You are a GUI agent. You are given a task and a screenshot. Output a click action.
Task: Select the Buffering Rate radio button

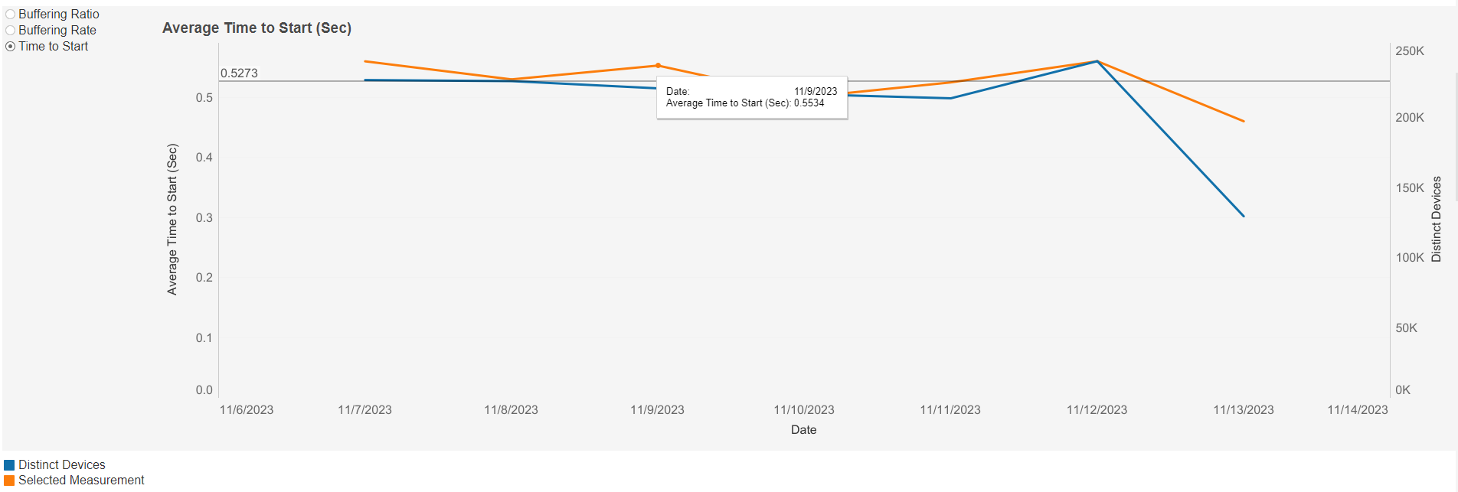(x=11, y=31)
